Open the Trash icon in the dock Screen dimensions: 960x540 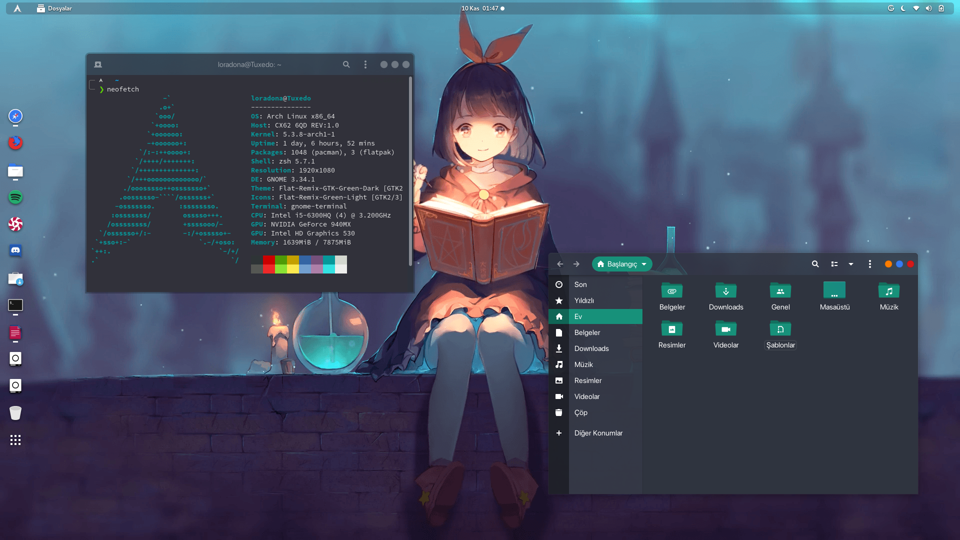click(x=15, y=413)
